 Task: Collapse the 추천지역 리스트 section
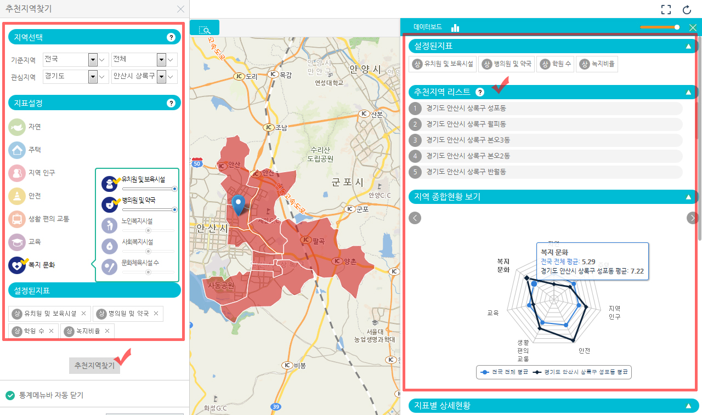(x=689, y=92)
